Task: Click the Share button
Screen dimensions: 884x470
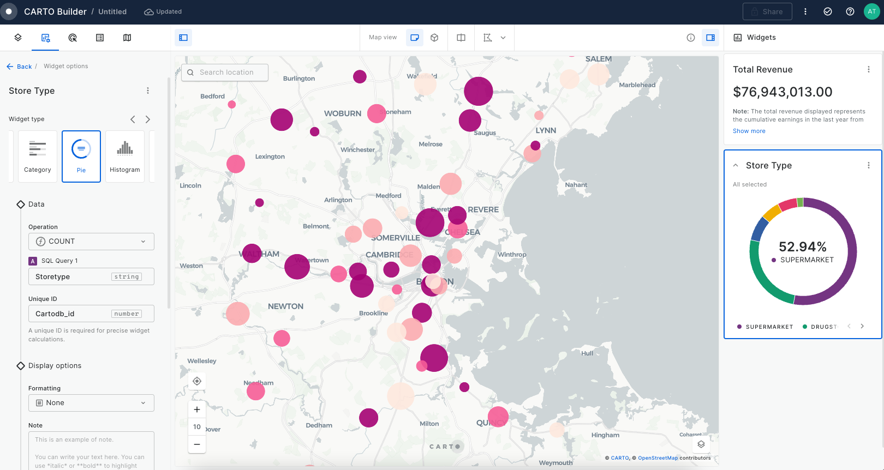Action: [x=767, y=11]
